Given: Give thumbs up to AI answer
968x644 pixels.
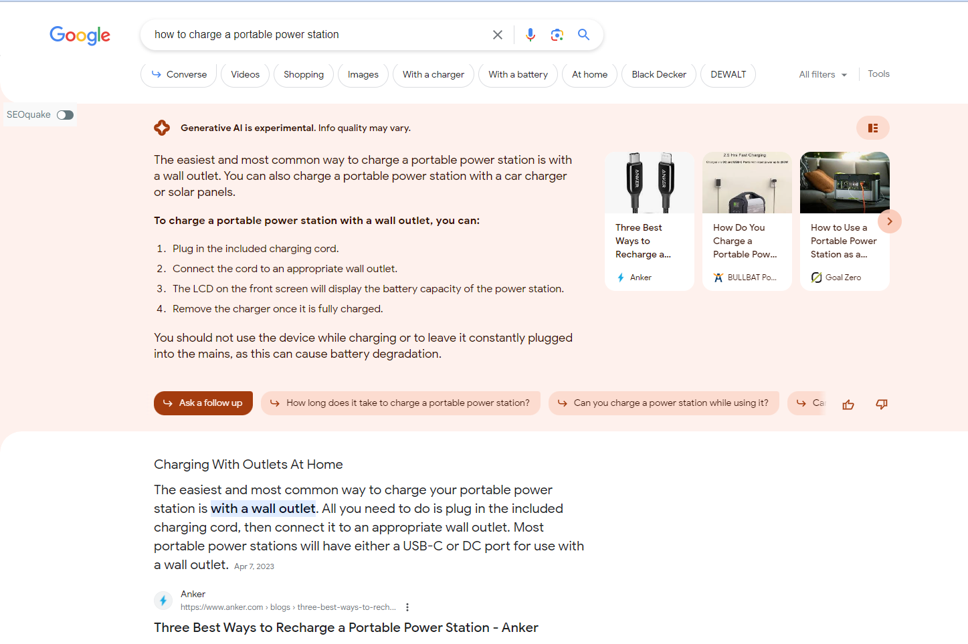Looking at the screenshot, I should click(848, 404).
